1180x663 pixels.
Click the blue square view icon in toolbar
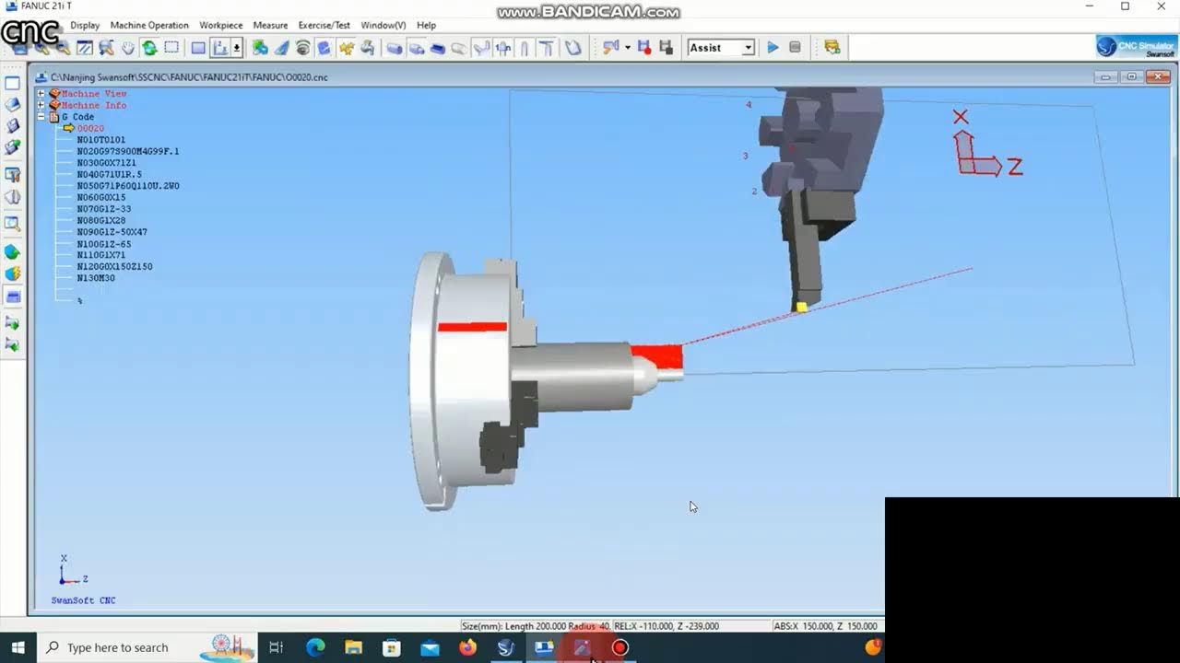point(198,48)
